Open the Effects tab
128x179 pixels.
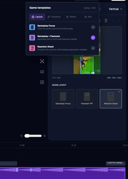coord(71,17)
